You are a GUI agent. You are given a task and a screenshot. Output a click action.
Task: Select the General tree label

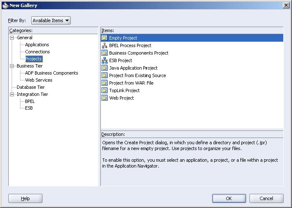pyautogui.click(x=25, y=38)
